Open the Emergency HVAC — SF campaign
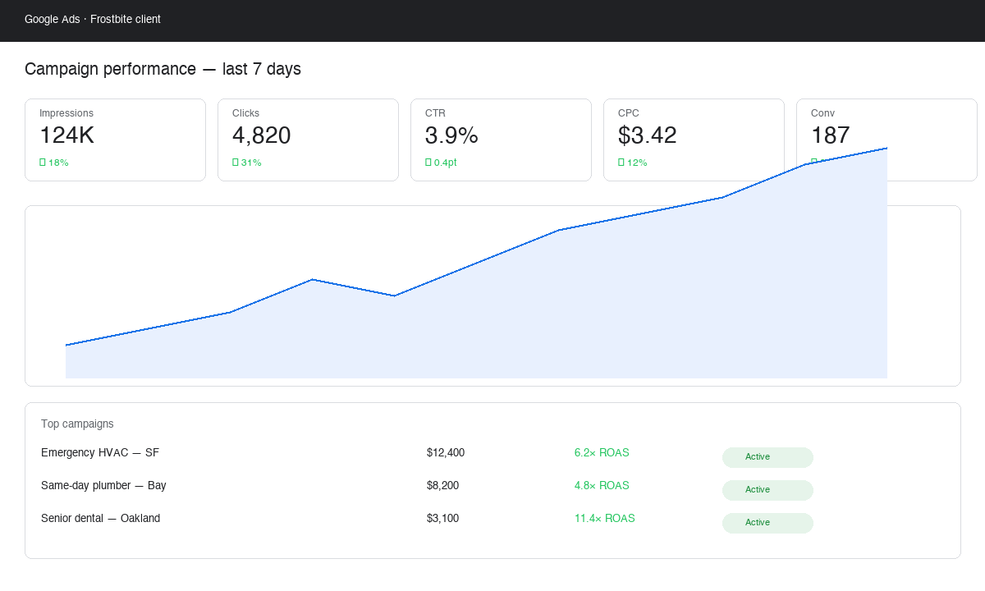 click(x=100, y=452)
